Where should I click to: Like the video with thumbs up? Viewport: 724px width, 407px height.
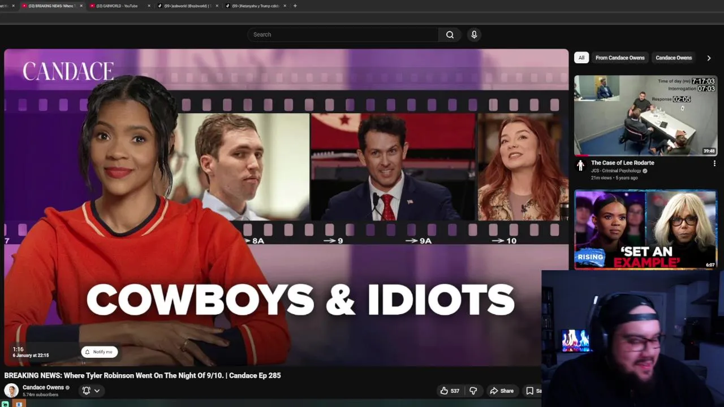(x=445, y=391)
